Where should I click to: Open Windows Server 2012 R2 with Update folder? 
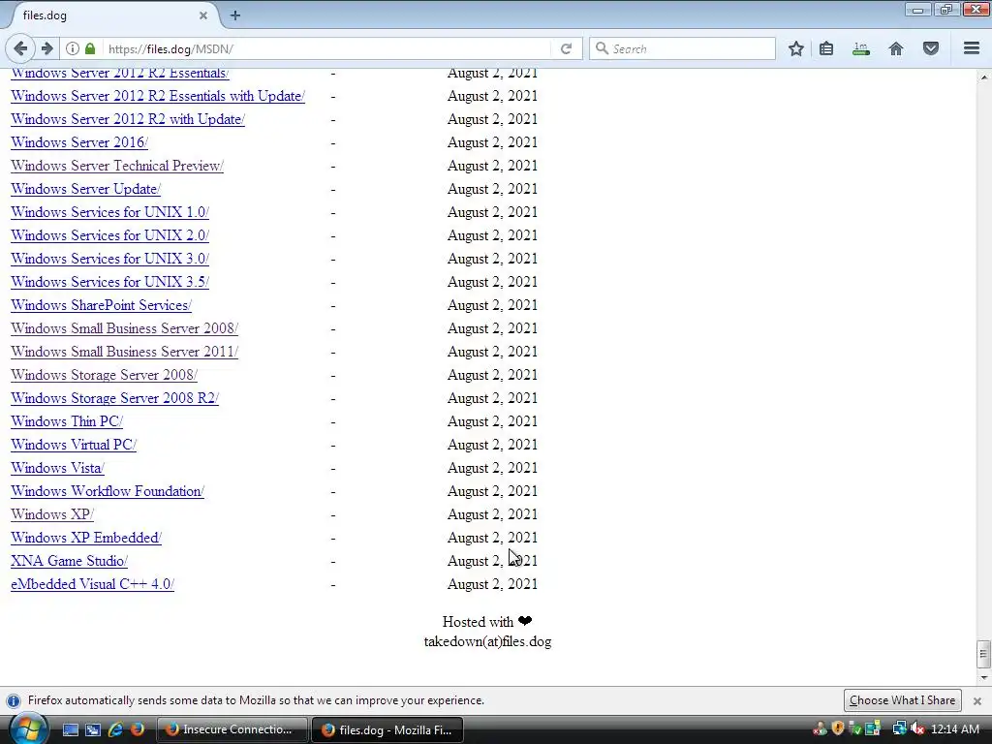click(128, 119)
